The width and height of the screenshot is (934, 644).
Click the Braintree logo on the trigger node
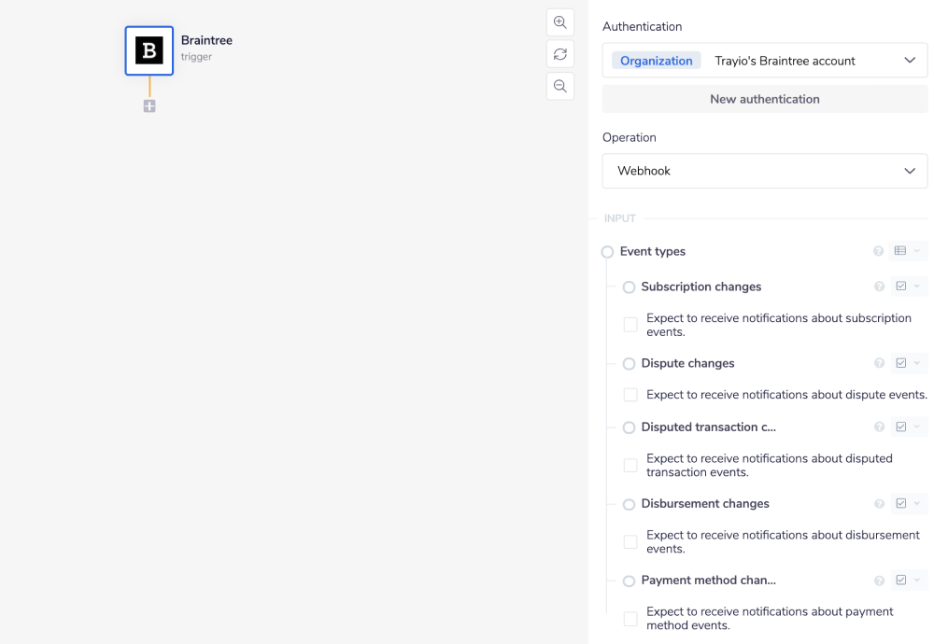(x=149, y=50)
